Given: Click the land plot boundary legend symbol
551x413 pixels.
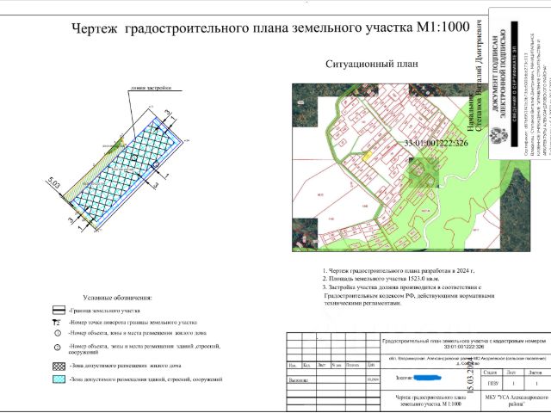Looking at the screenshot, I should coord(59,311).
